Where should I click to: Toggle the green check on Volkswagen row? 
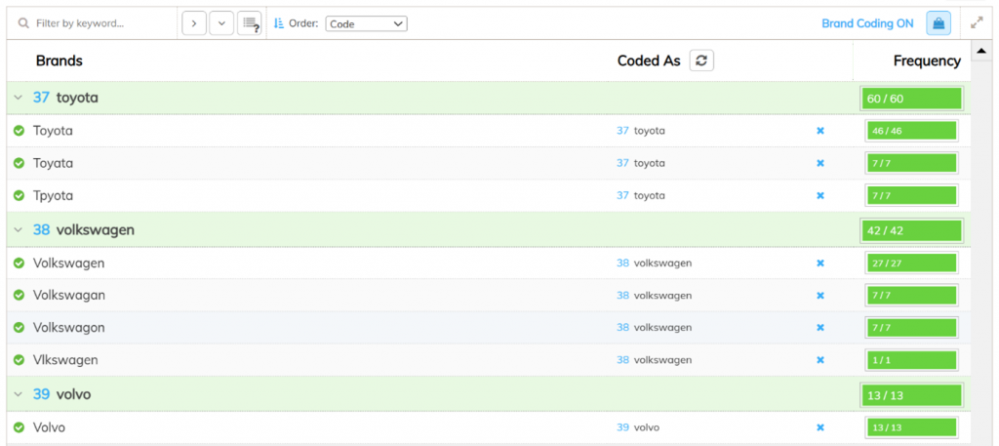[20, 263]
